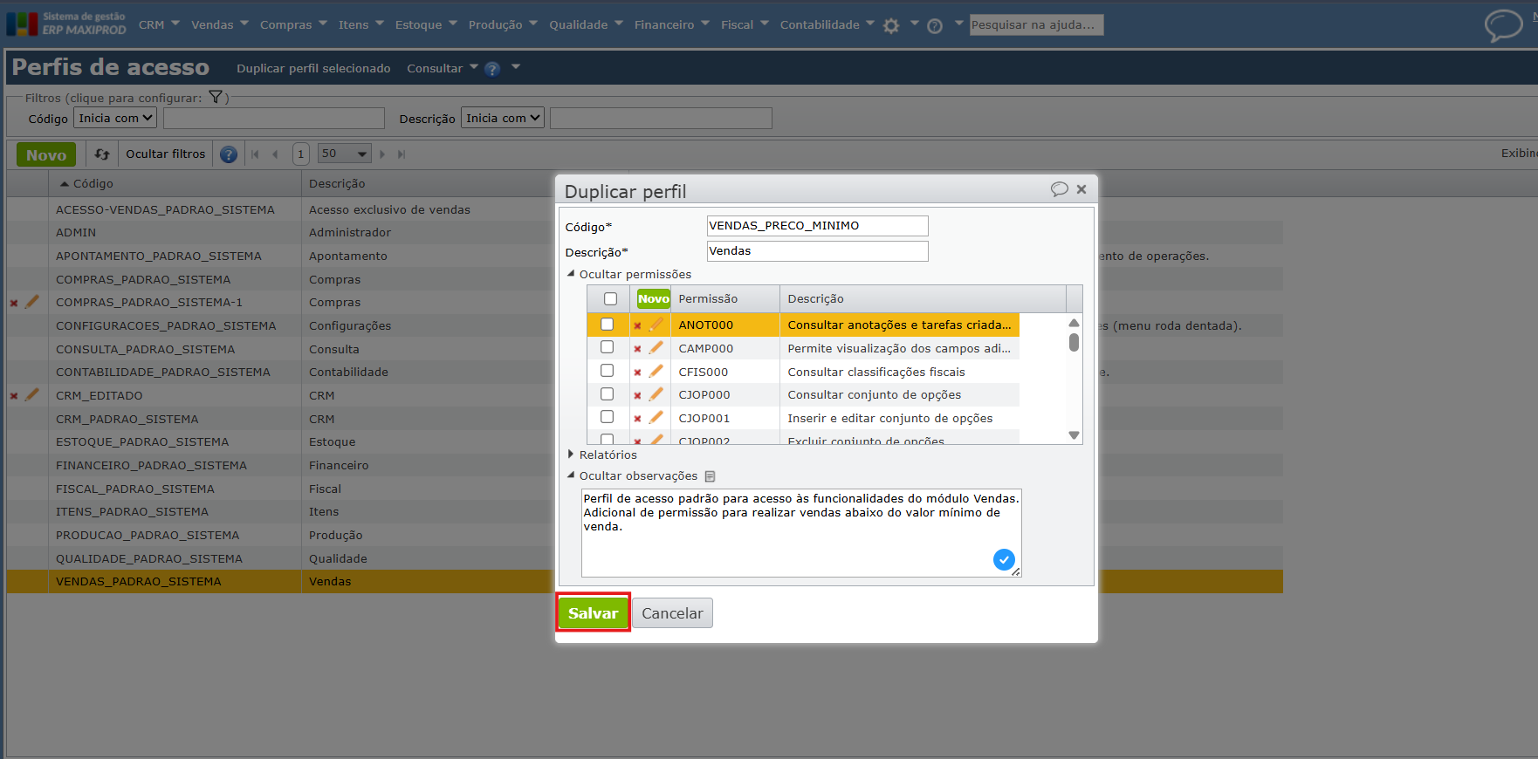Edit the ANOT000 permission

656,325
